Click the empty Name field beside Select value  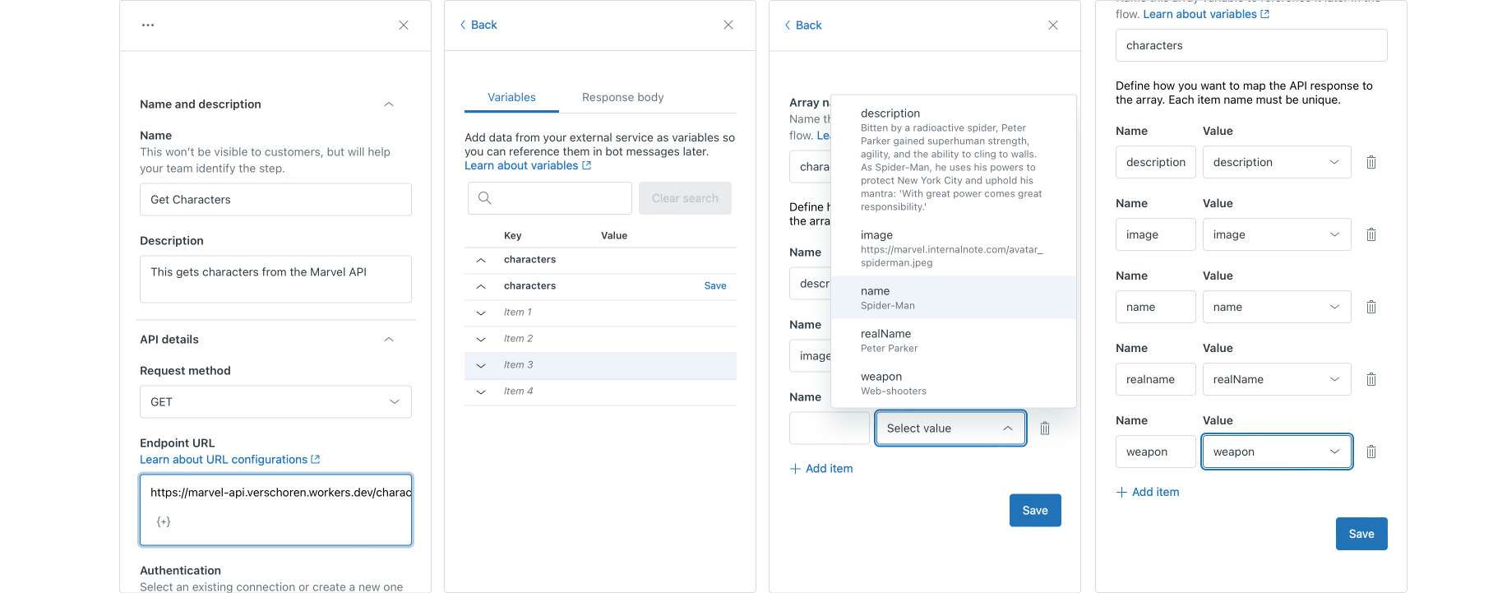(x=829, y=429)
